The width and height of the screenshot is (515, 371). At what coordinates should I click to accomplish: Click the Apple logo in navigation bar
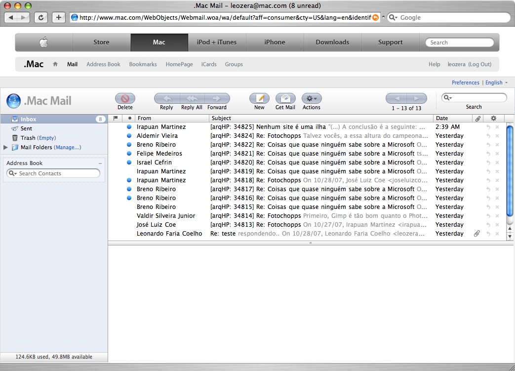[x=43, y=42]
